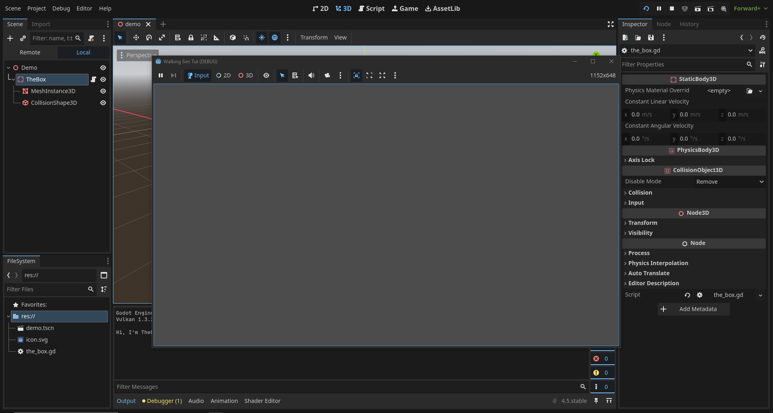This screenshot has height=413, width=773.
Task: Click the Scale mode tool icon
Action: [162, 37]
